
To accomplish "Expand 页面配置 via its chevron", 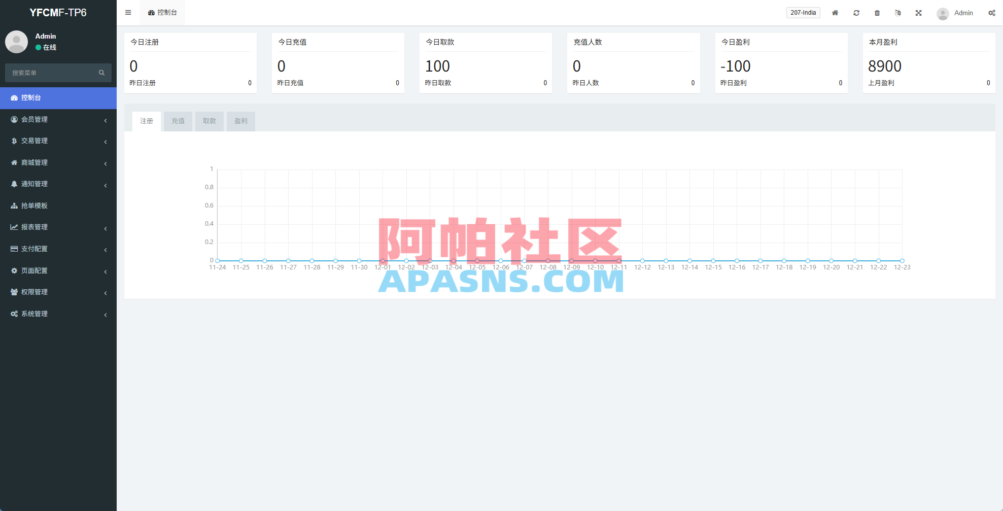I will click(106, 271).
